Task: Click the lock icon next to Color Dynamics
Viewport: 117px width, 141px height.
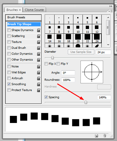Action: point(39,54)
